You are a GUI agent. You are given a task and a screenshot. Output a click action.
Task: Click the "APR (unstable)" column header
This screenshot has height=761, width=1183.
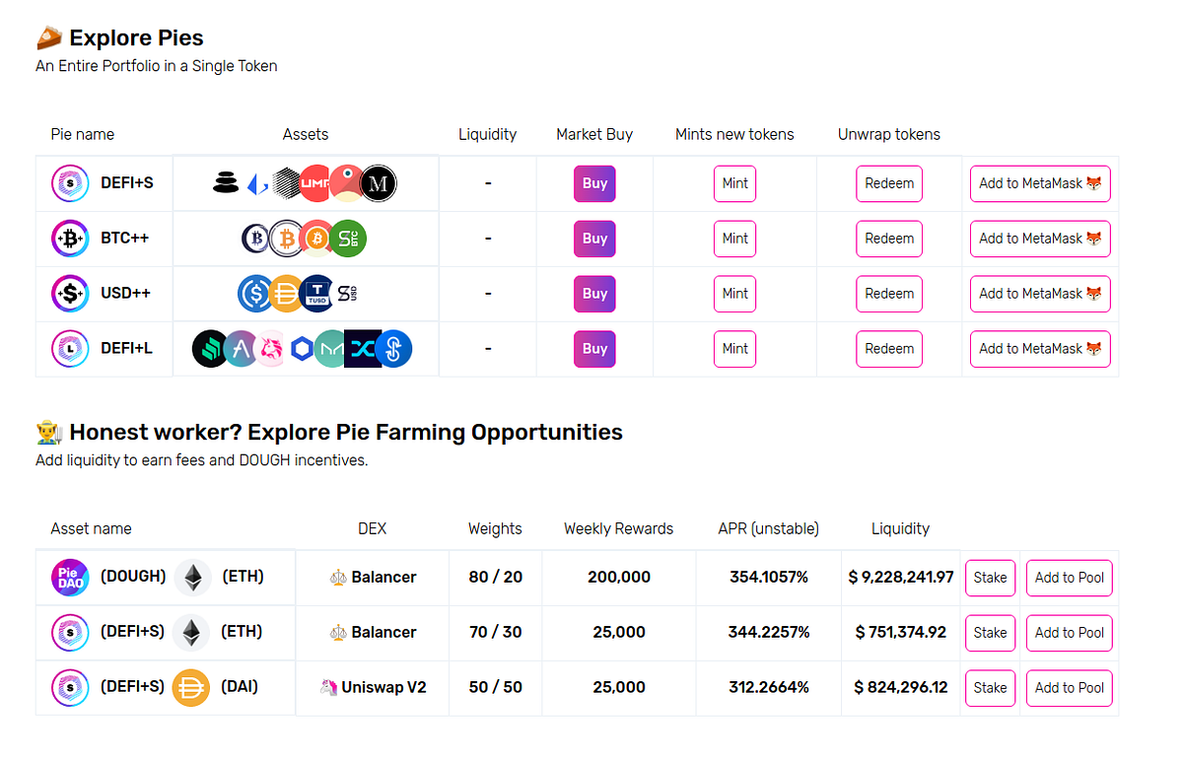point(769,528)
